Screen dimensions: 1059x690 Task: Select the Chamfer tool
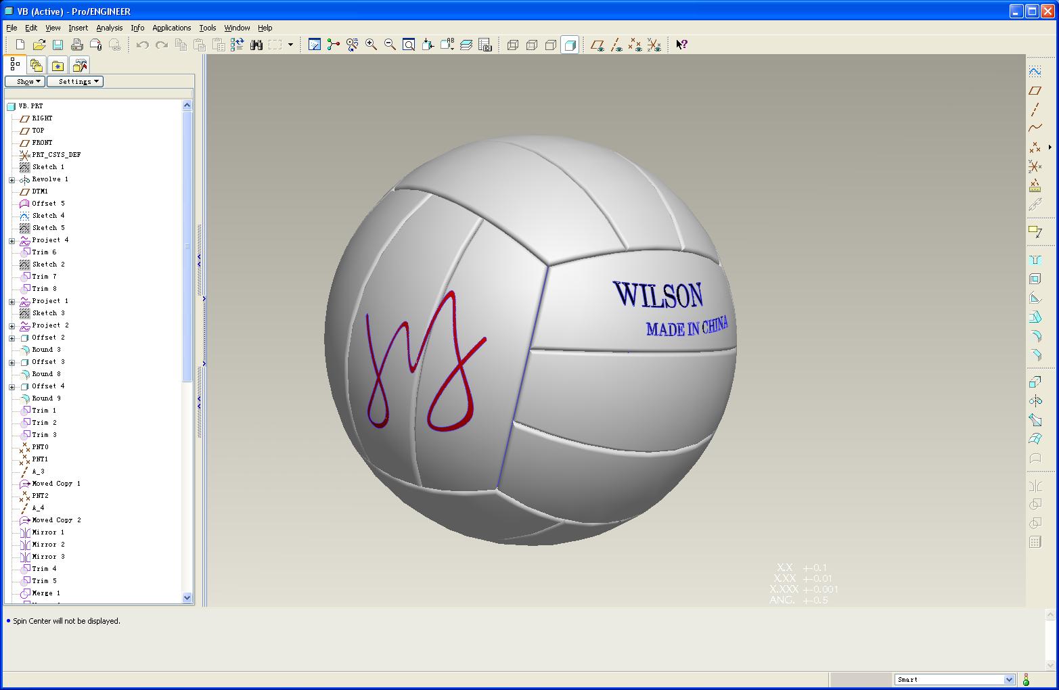click(1035, 354)
